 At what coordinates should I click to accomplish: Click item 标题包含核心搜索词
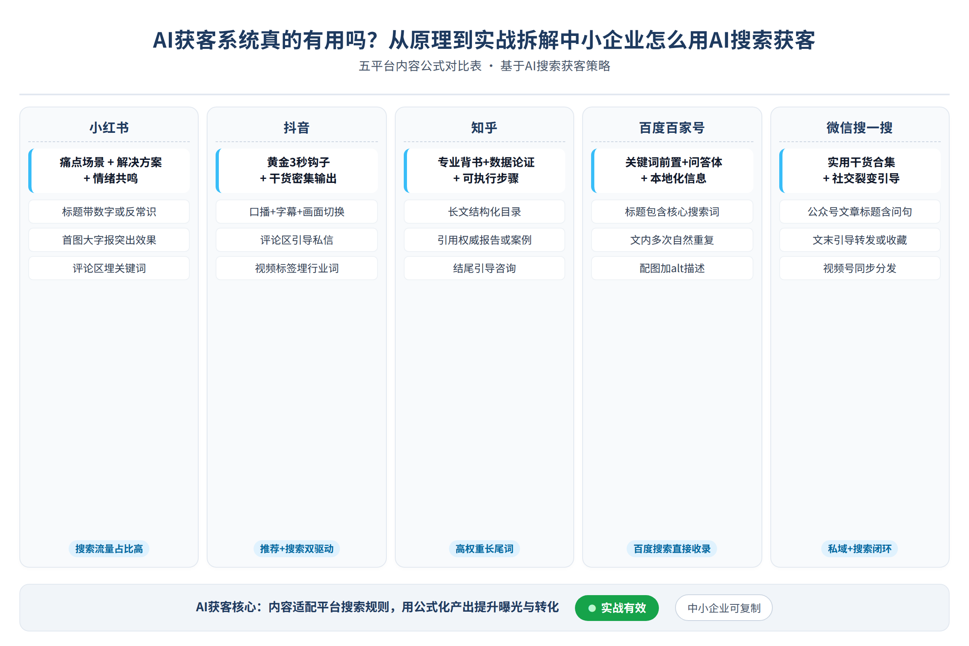(672, 212)
